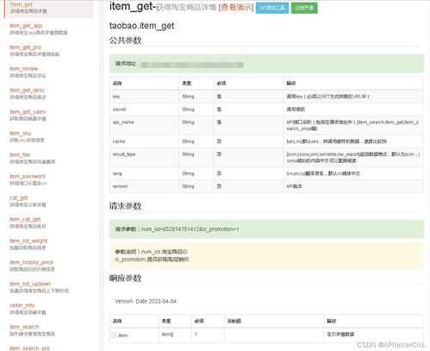Open the item_get sidebar entry
Screen dimensions: 430x351
pyautogui.click(x=22, y=4)
